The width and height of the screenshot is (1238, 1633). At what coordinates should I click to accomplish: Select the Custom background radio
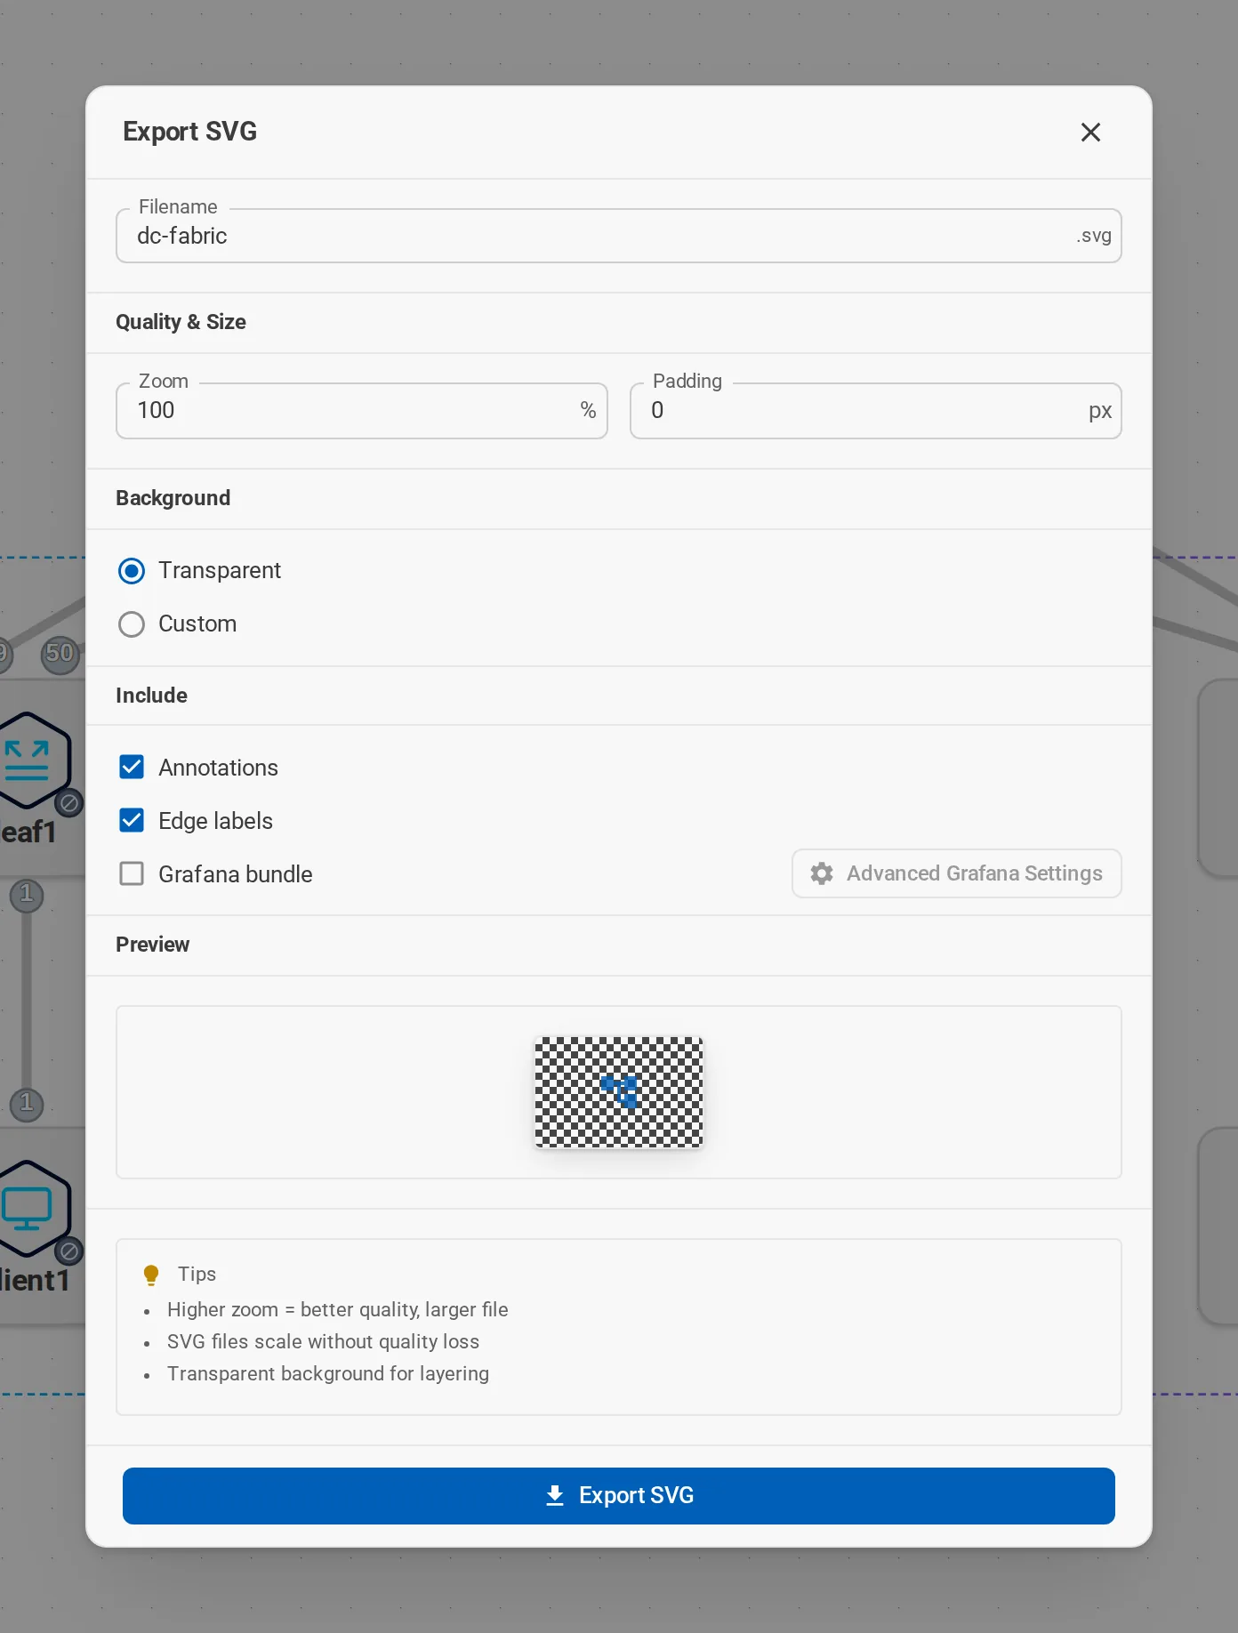point(132,624)
